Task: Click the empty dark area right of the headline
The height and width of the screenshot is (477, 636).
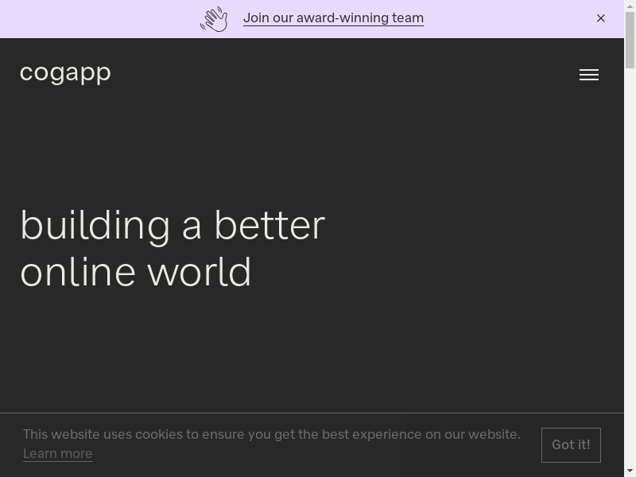Action: point(477,248)
